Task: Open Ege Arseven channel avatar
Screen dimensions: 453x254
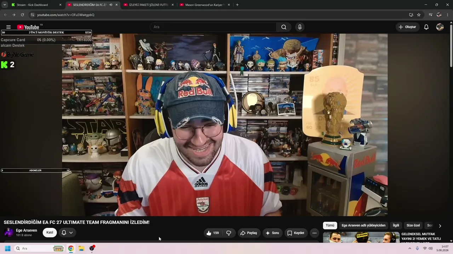Action: click(x=8, y=232)
